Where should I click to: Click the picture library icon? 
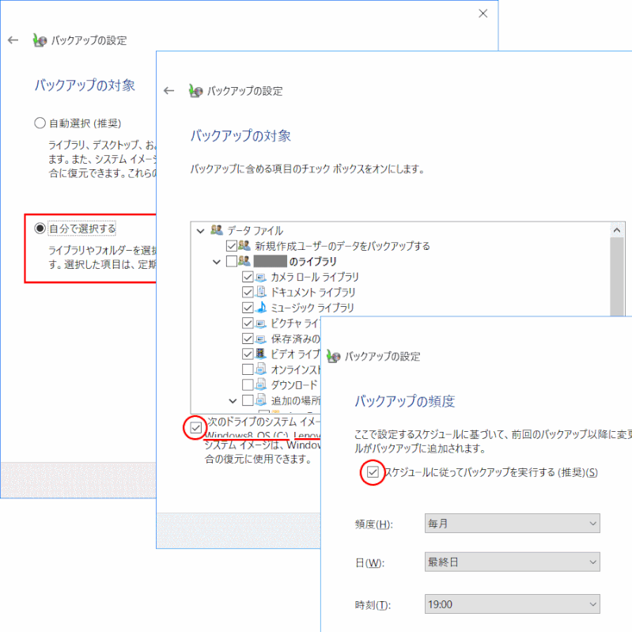[261, 323]
